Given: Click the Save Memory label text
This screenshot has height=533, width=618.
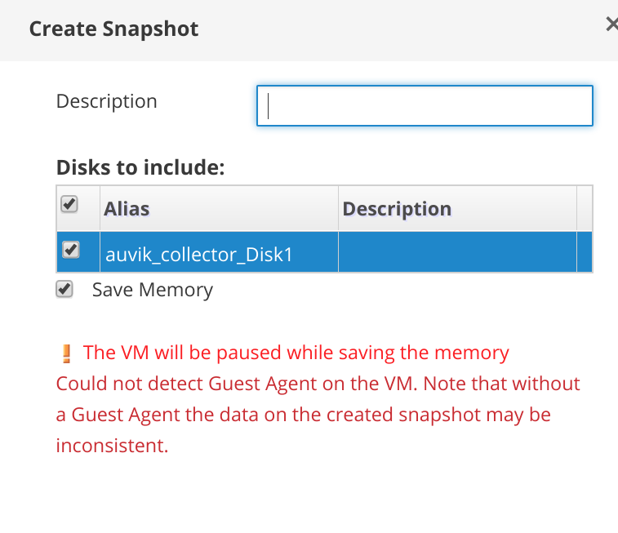Looking at the screenshot, I should pyautogui.click(x=152, y=290).
